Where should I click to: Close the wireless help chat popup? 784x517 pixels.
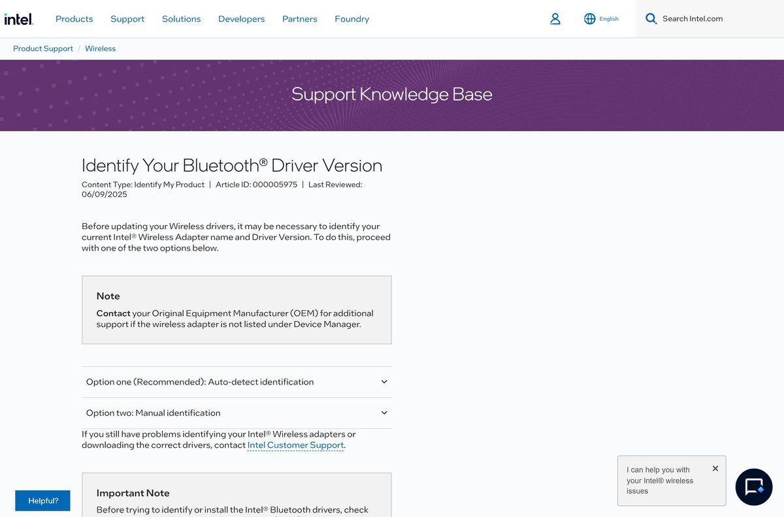(x=715, y=469)
